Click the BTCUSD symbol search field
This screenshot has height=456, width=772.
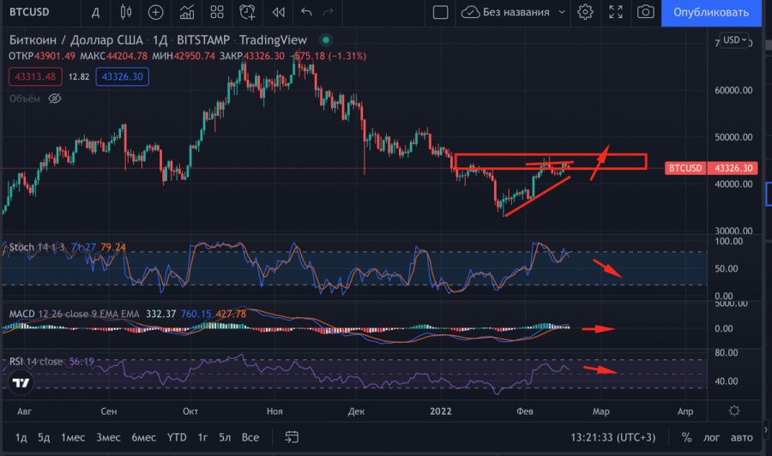point(36,12)
